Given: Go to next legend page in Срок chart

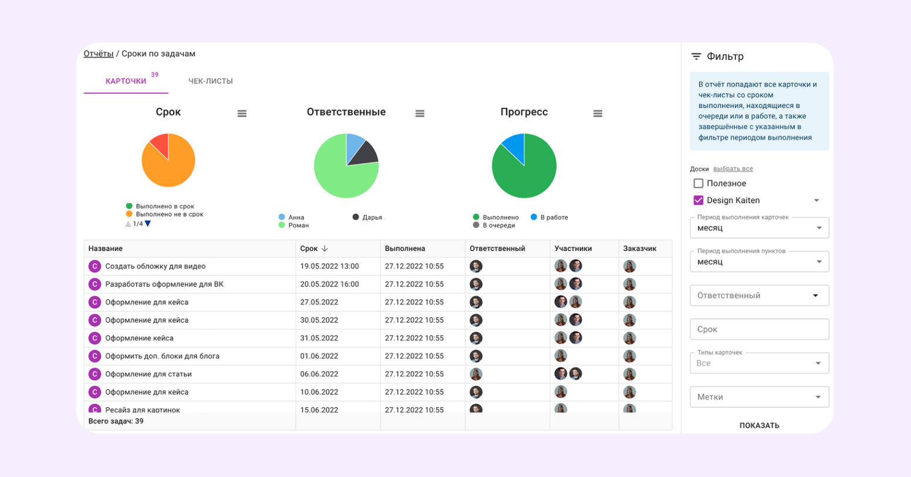Looking at the screenshot, I should (x=148, y=224).
